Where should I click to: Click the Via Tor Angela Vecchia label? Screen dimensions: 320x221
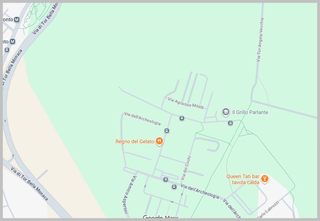click(x=260, y=40)
